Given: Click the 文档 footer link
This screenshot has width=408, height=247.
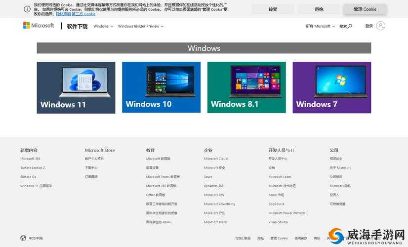Looking at the screenshot, I should 272,167.
